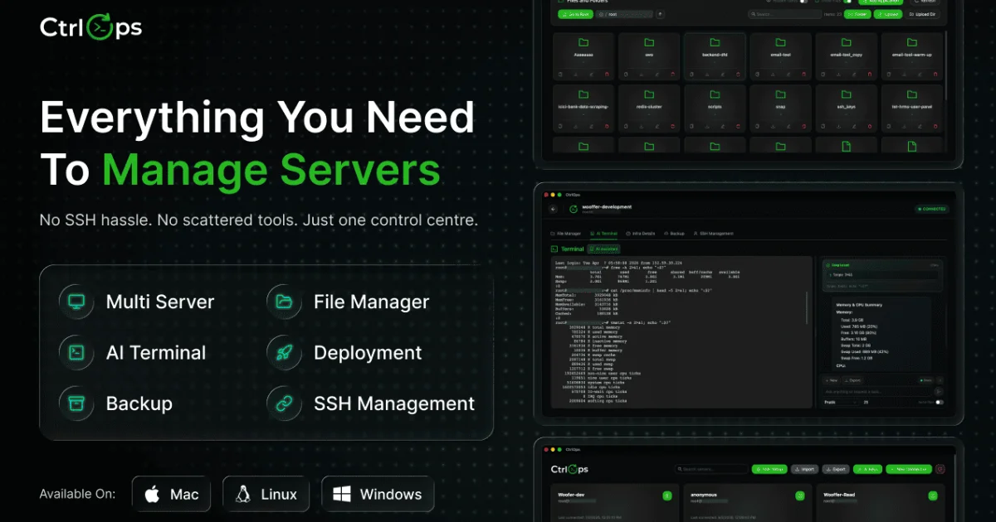Select the Multi Server monitor icon

tap(76, 302)
